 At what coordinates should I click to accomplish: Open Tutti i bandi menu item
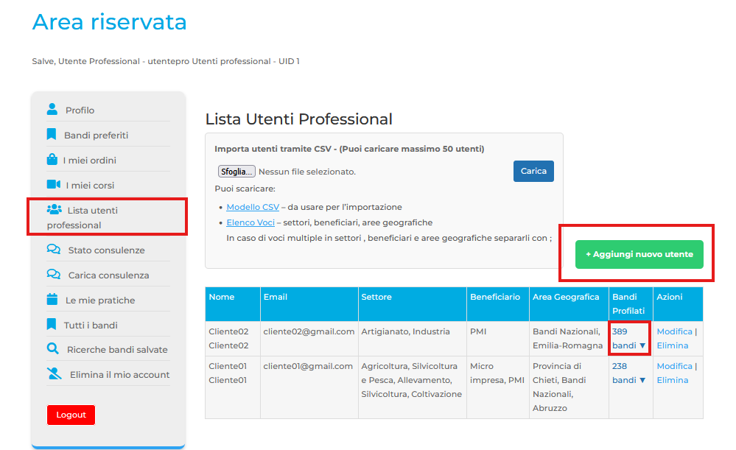tap(91, 325)
